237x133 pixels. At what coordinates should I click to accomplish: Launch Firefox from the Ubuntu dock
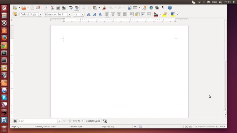pyautogui.click(x=4, y=38)
